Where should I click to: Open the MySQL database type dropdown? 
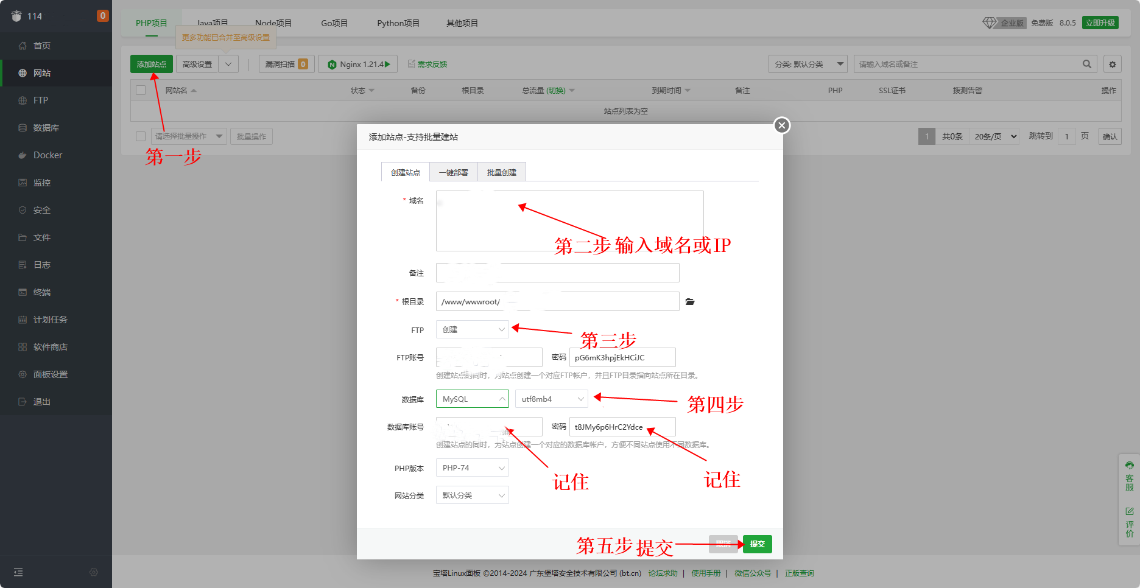coord(473,399)
